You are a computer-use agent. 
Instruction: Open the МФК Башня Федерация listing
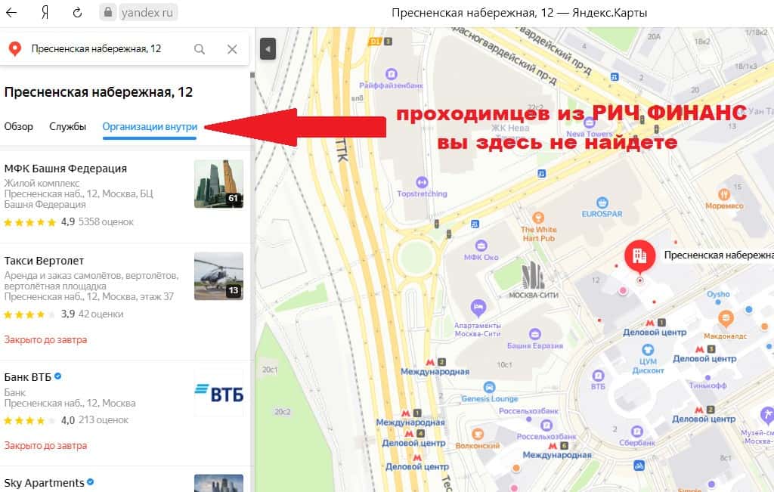pyautogui.click(x=66, y=169)
